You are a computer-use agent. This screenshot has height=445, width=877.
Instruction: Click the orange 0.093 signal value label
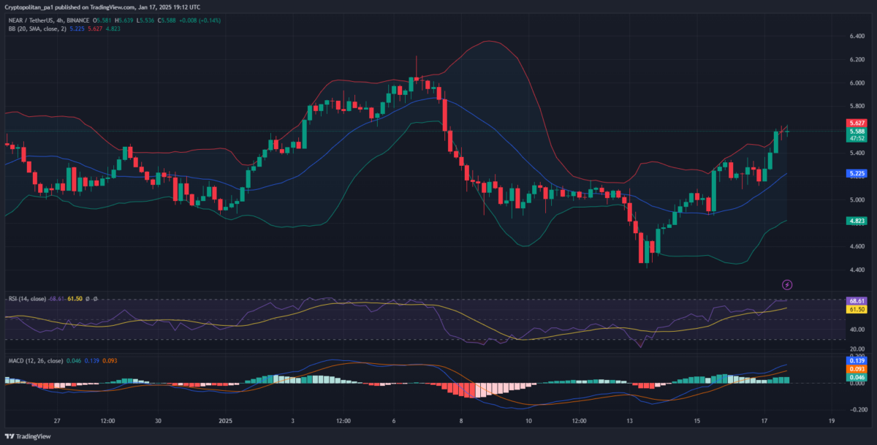[855, 369]
